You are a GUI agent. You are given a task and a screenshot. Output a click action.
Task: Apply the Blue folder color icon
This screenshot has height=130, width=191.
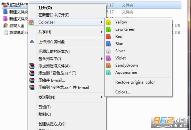click(x=108, y=44)
